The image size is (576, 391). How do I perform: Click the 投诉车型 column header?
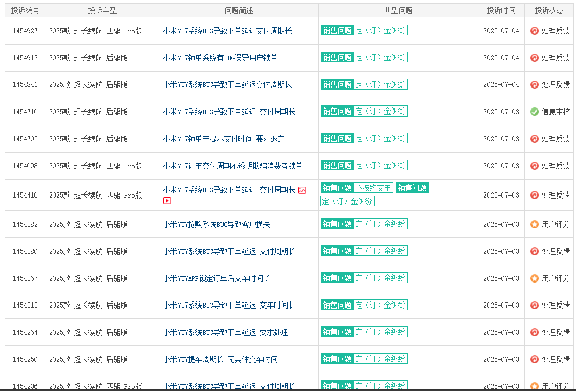coord(102,11)
